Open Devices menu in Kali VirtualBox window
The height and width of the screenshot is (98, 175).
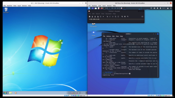[x=109, y=6]
